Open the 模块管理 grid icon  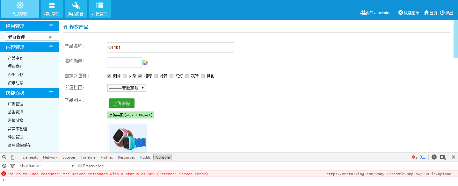[x=52, y=5]
